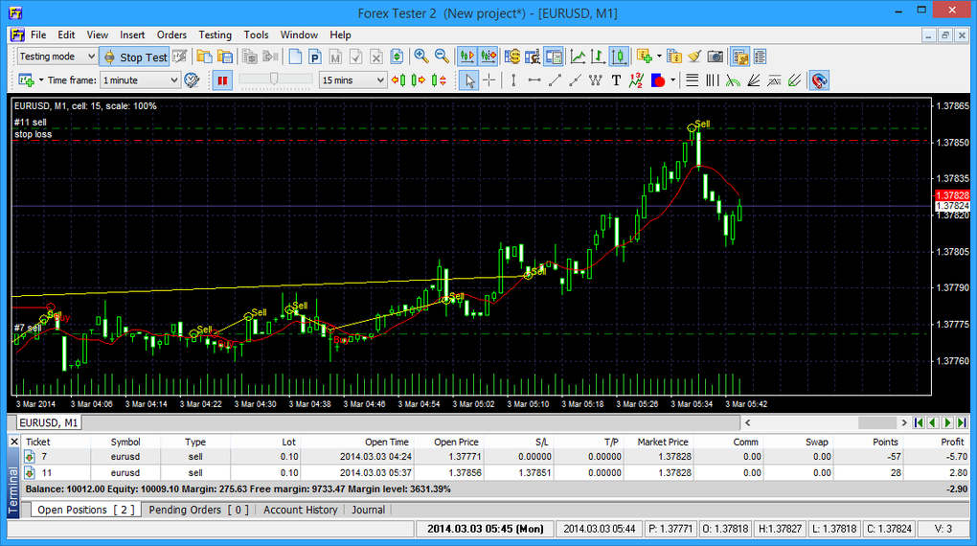Viewport: 977px width, 546px height.
Task: Open the order modify icon beside Stop Test
Action: coord(180,57)
